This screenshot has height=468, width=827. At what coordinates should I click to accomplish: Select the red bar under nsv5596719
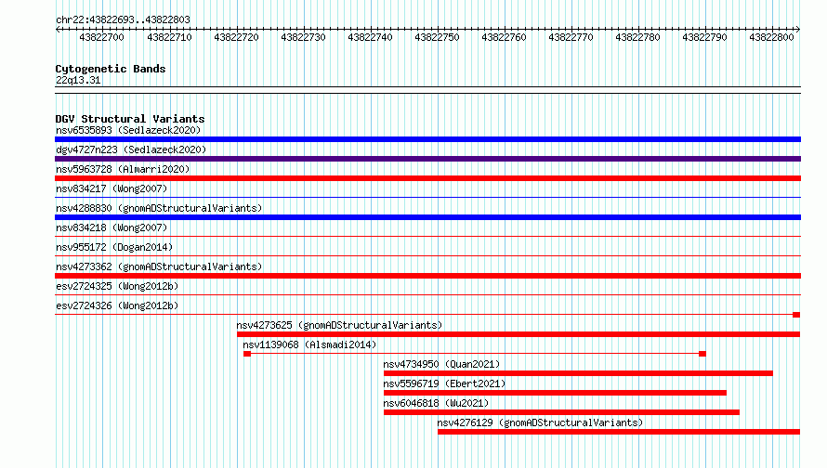click(555, 393)
